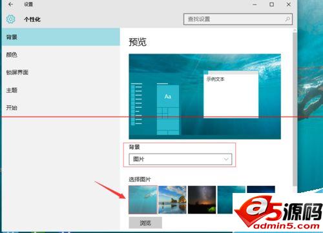The width and height of the screenshot is (323, 233).
Task: Open the 主题 settings page
Action: 61,90
